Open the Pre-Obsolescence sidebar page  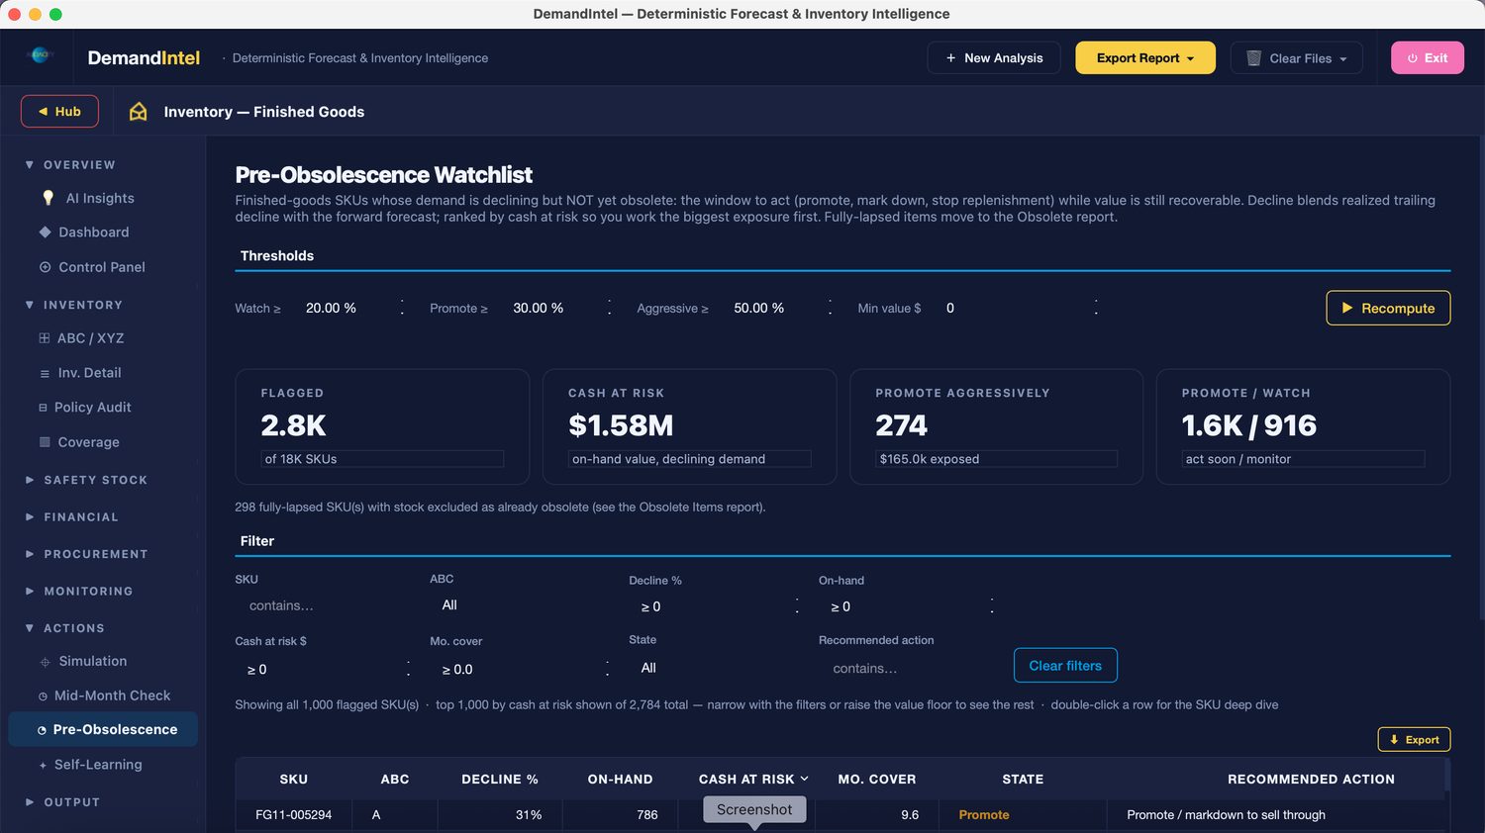pyautogui.click(x=103, y=730)
